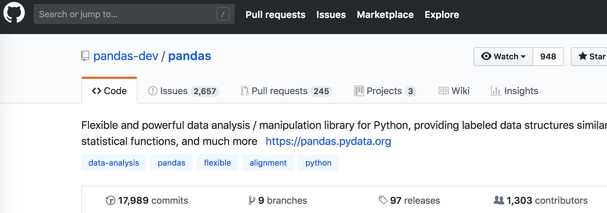Open Pull requests in top navigation
607x213 pixels.
point(275,15)
